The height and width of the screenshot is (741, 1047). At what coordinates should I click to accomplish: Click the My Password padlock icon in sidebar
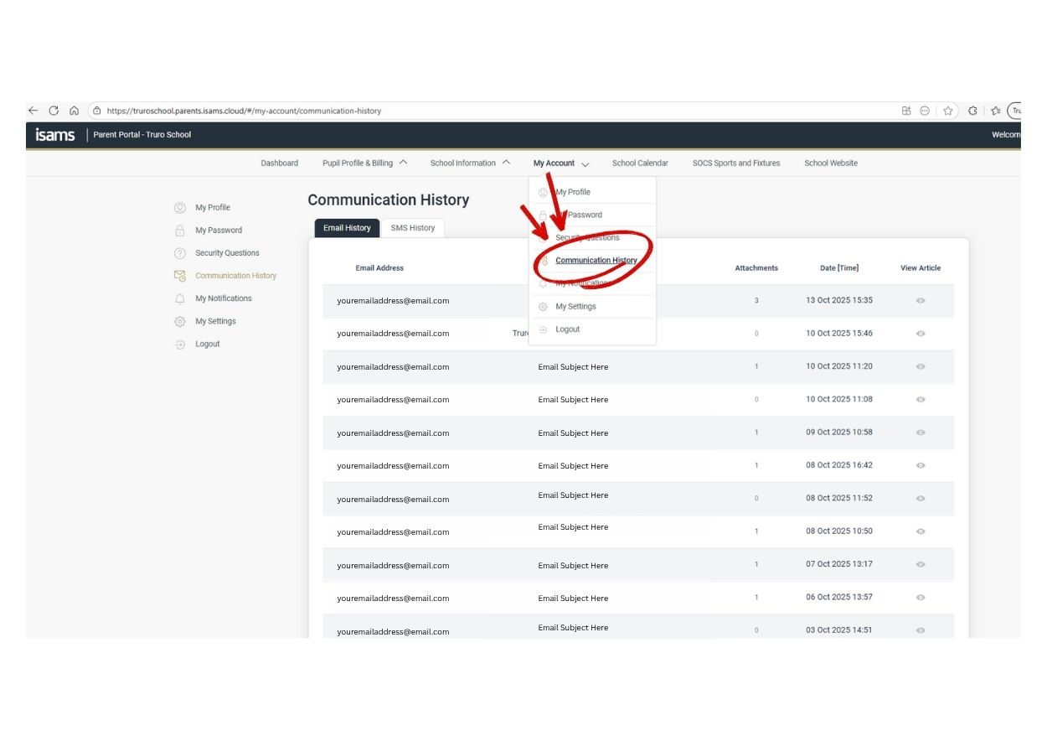[179, 231]
